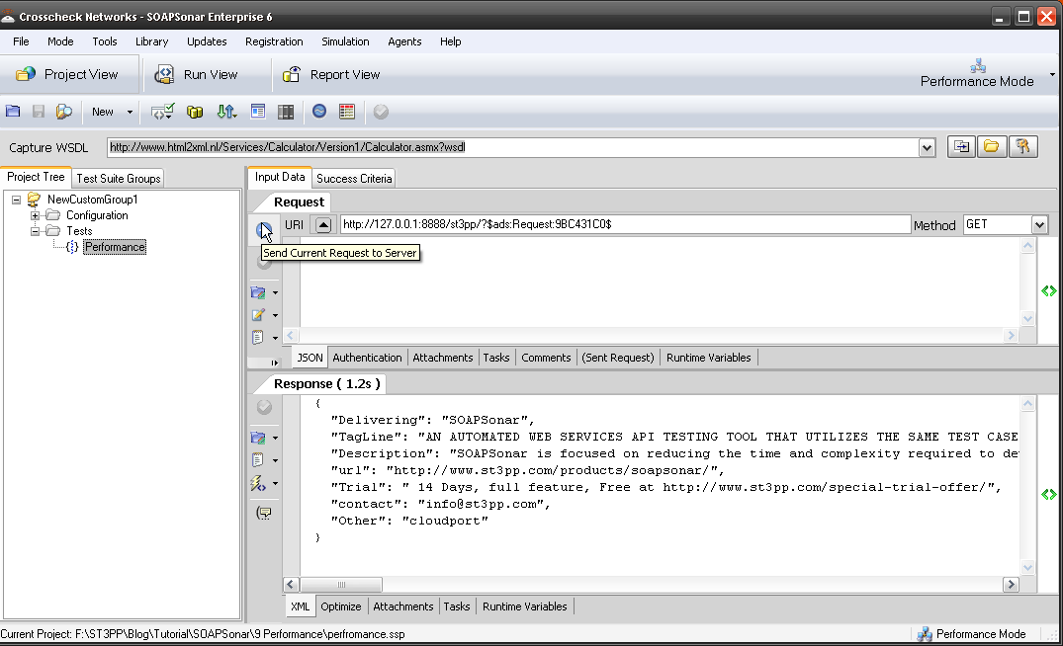Click the green and blue arrows icon

coord(226,111)
